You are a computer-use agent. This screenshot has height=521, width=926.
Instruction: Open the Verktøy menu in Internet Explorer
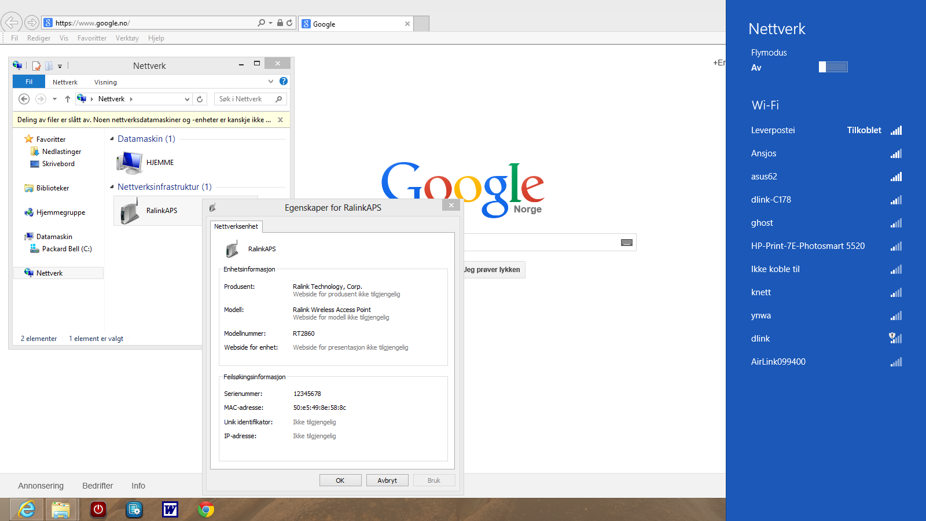point(127,38)
